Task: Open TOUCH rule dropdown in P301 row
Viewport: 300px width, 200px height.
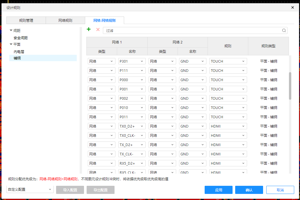Action: (x=228, y=61)
